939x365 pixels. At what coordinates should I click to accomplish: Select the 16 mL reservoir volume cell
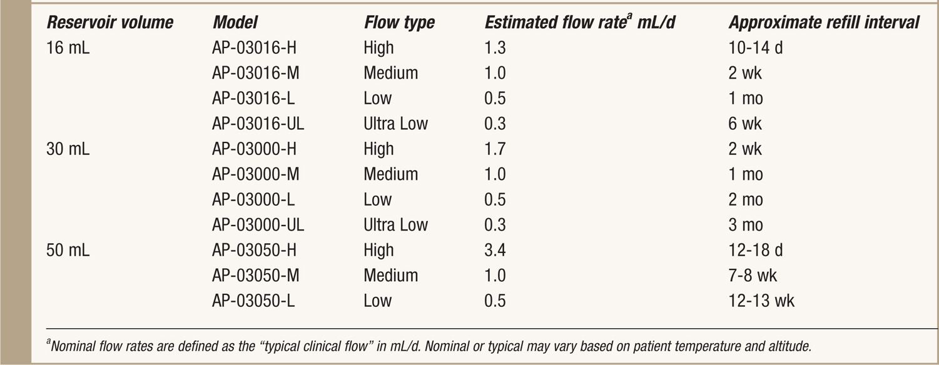(x=68, y=47)
